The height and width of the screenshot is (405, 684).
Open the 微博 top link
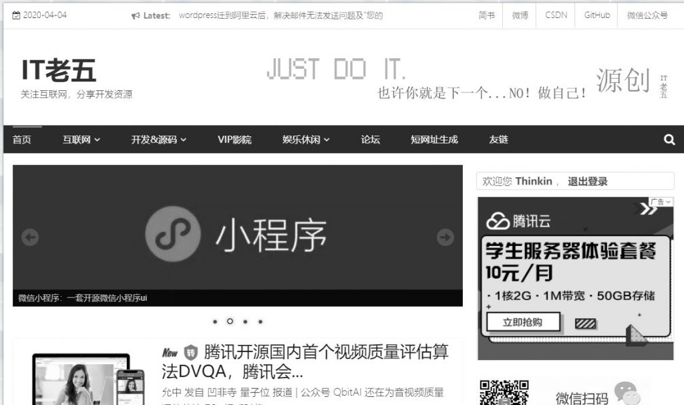pos(520,15)
